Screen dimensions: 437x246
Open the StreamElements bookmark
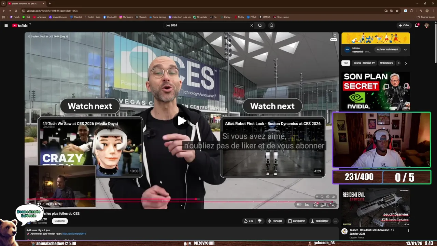pyautogui.click(x=58, y=17)
